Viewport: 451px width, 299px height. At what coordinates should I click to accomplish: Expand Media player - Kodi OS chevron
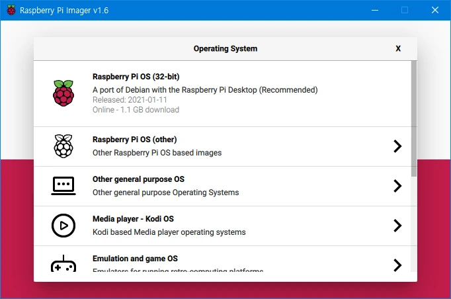tap(397, 226)
